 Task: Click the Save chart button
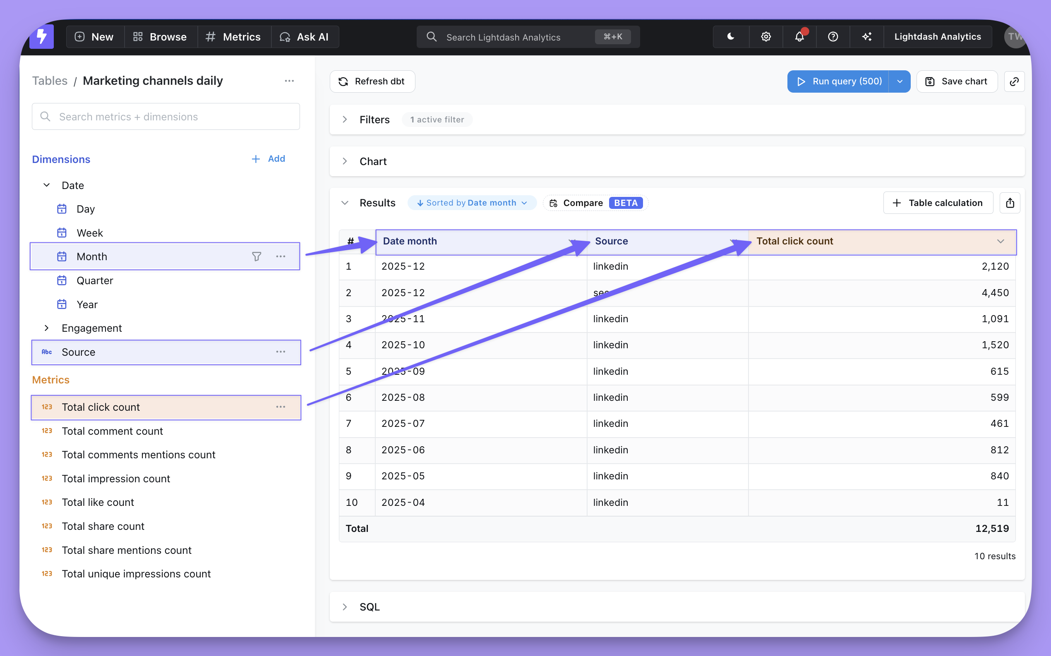point(956,81)
